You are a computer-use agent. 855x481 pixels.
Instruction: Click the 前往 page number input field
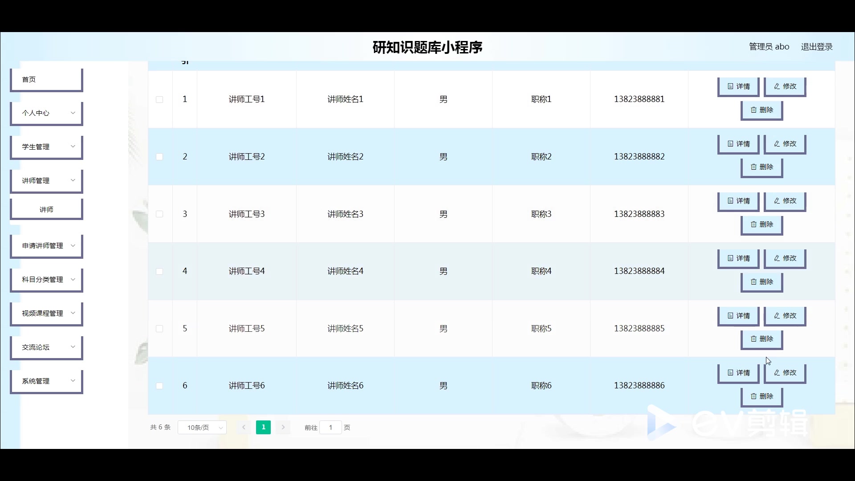coord(330,428)
